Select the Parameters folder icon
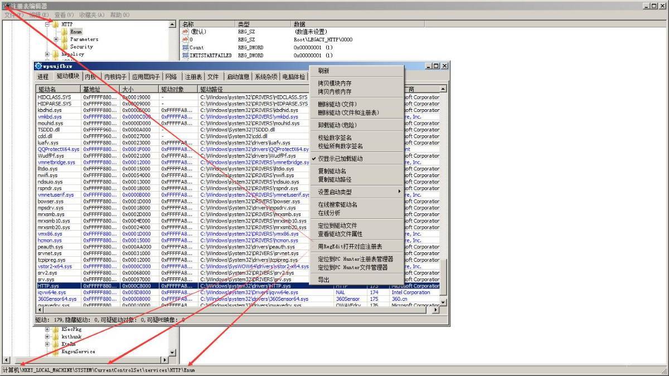Viewport: 669px width, 376px height. click(65, 40)
